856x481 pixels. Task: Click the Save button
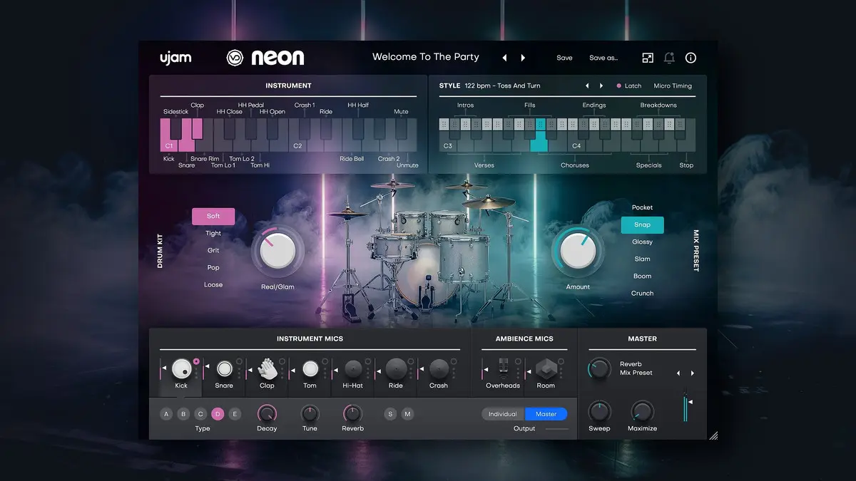click(564, 58)
